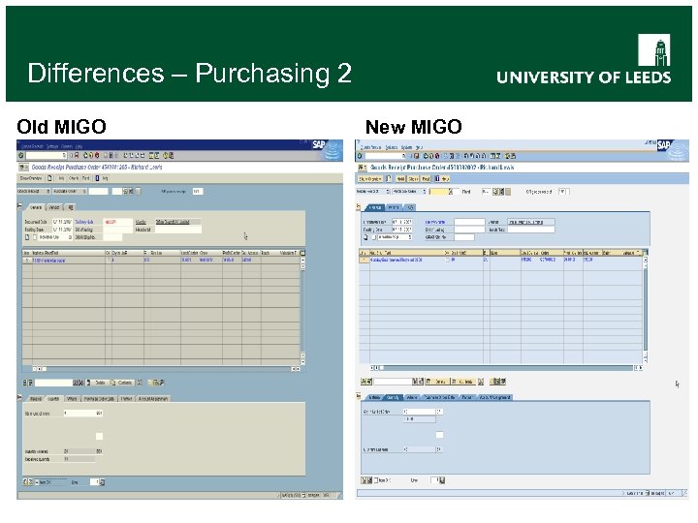Click the green Enter checkmark in New MIGO
698x523 pixels.
click(x=360, y=156)
